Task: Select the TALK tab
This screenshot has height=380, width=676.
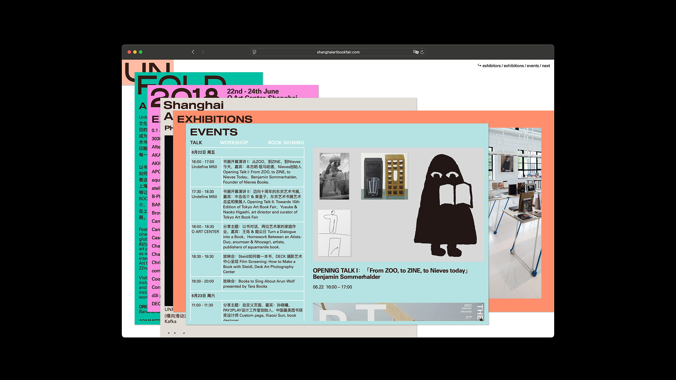Action: pos(196,142)
